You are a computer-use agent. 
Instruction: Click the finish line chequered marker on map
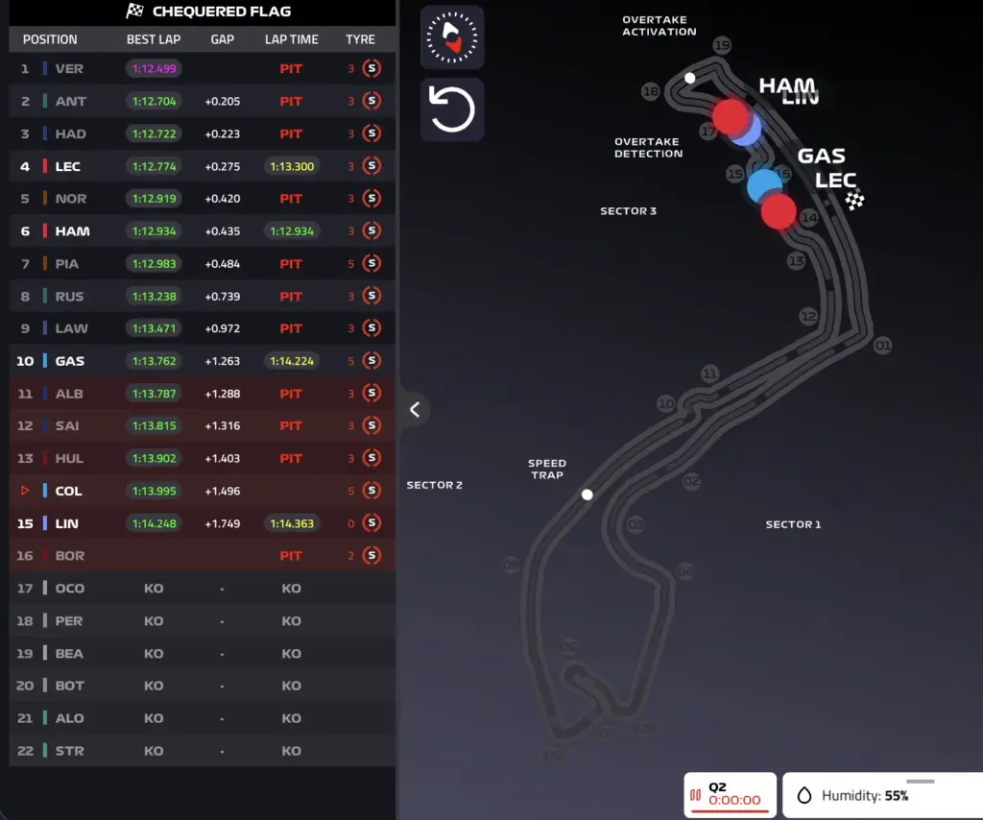pyautogui.click(x=854, y=200)
